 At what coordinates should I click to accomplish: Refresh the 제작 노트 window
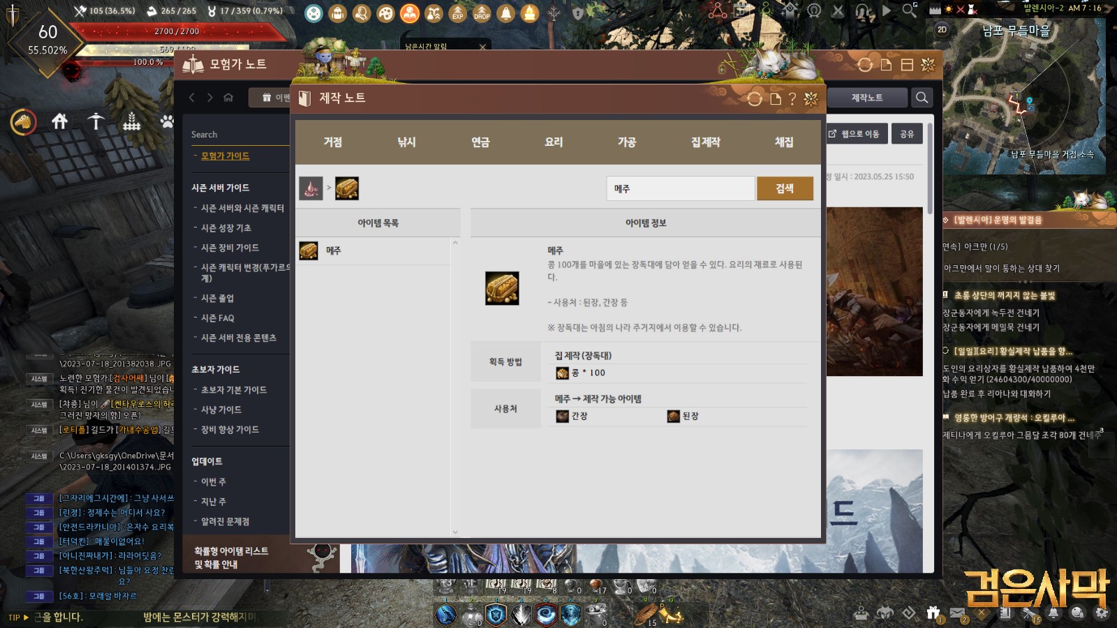point(755,98)
